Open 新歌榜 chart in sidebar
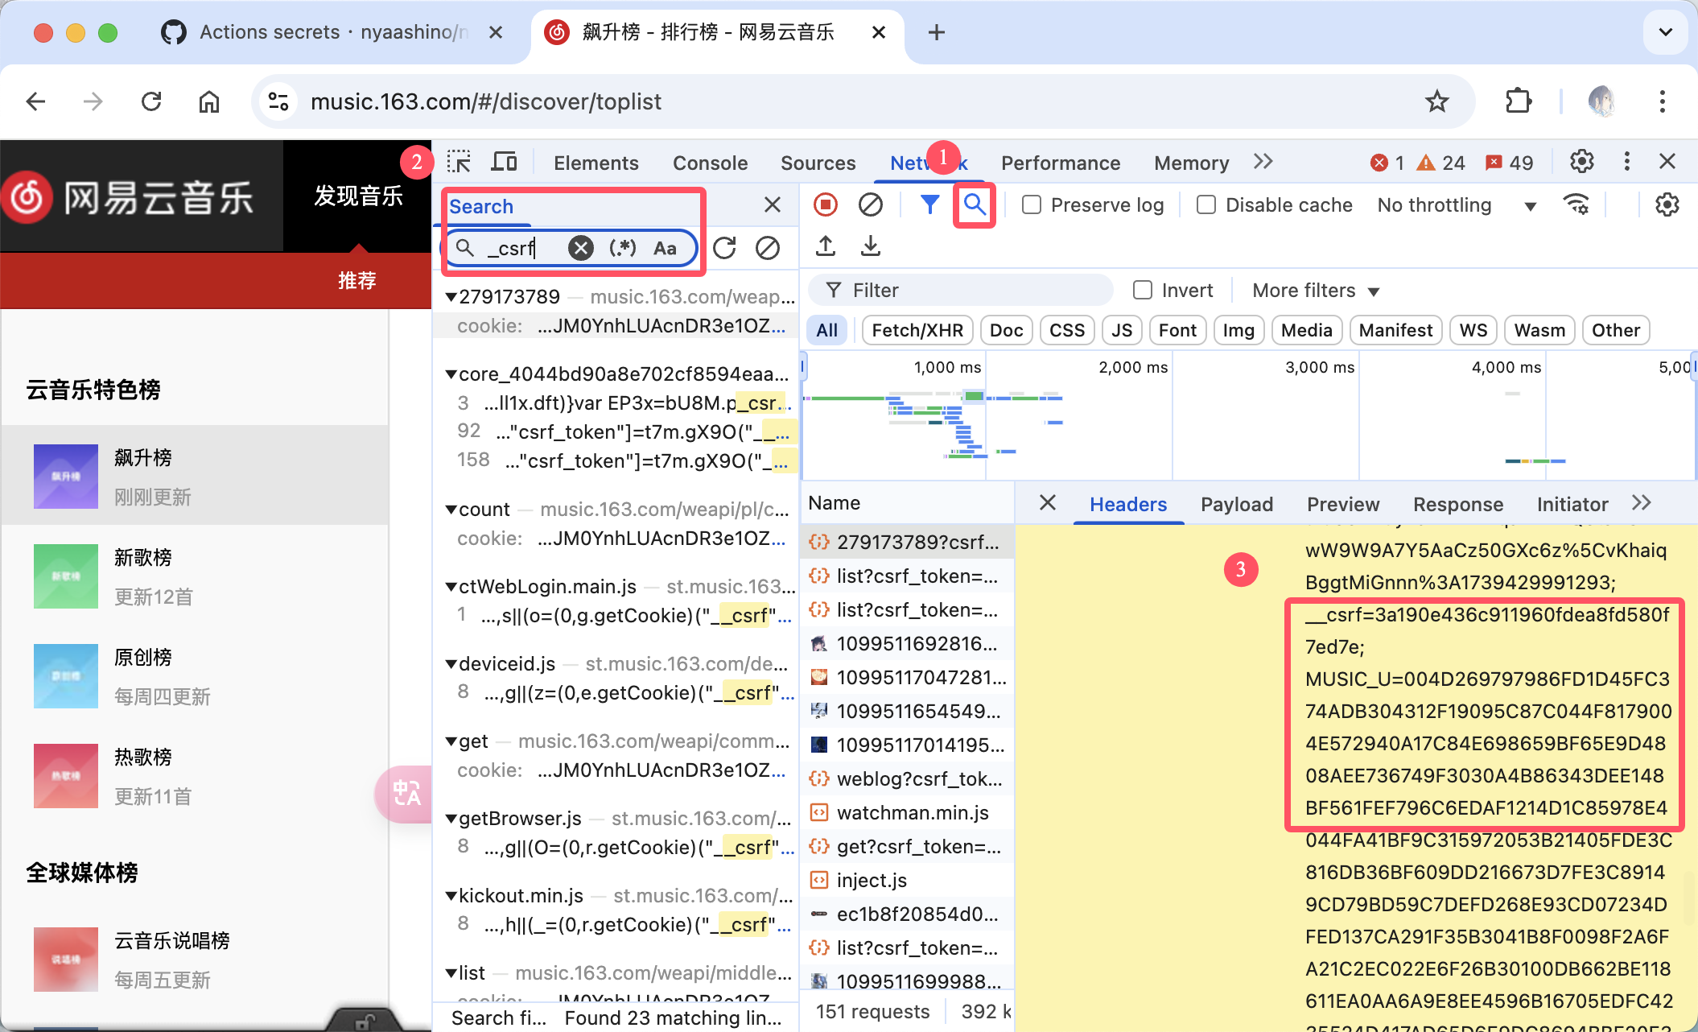The width and height of the screenshot is (1698, 1032). [x=195, y=576]
